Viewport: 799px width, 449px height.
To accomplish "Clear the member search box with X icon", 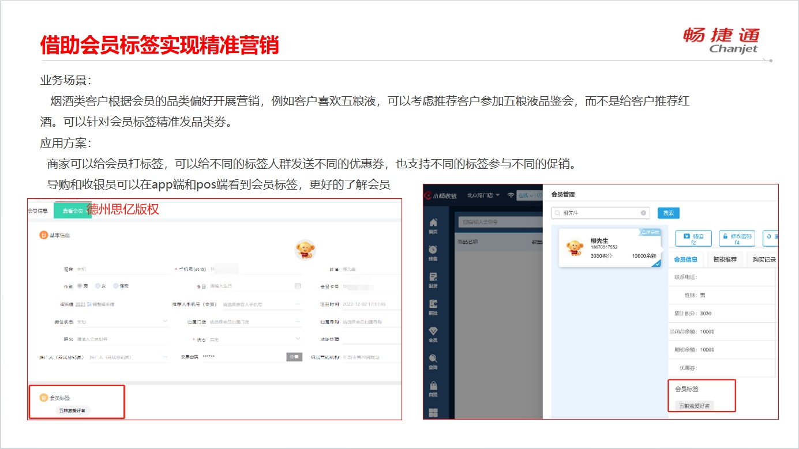I will pos(644,213).
